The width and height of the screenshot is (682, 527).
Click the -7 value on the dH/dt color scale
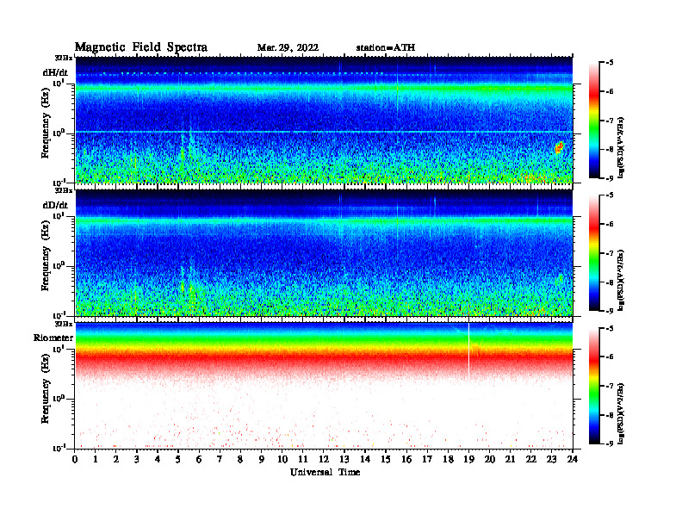click(x=610, y=121)
